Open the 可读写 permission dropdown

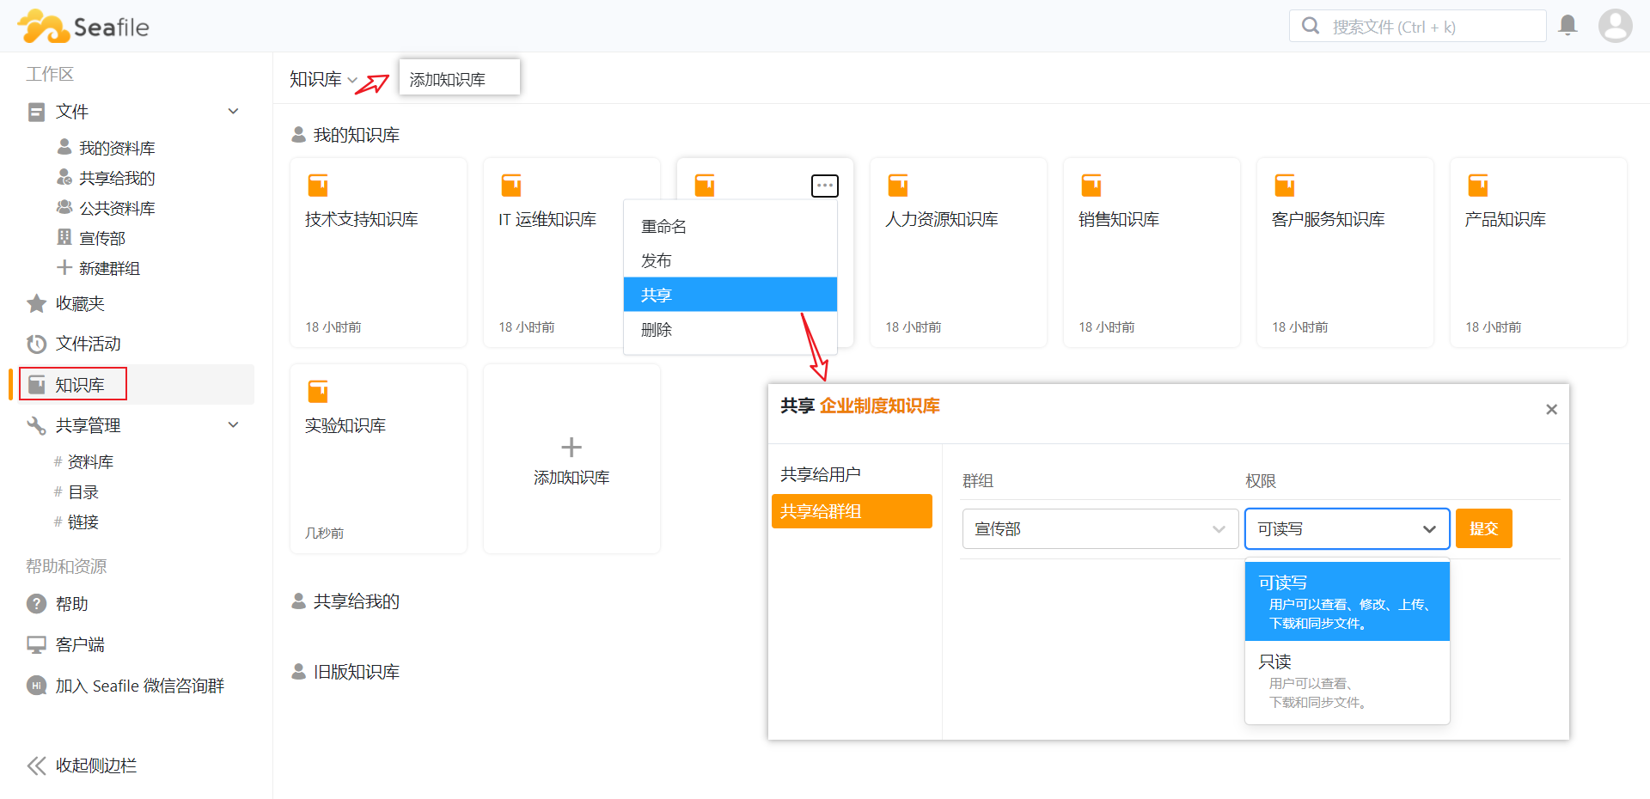click(1347, 528)
